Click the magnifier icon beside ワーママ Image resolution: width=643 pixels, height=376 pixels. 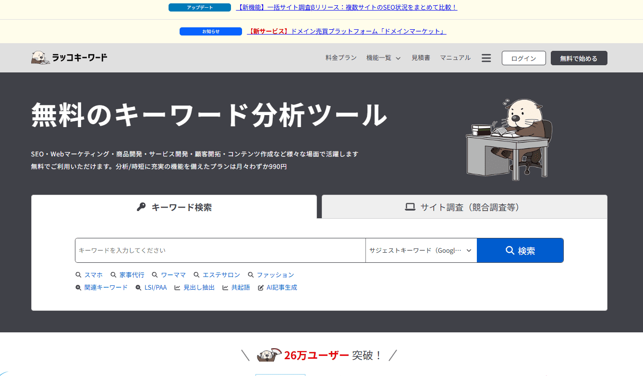pyautogui.click(x=155, y=275)
